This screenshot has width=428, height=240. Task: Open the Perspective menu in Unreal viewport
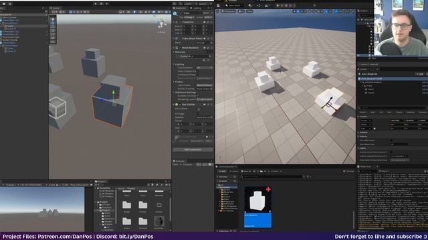pyautogui.click(x=228, y=11)
